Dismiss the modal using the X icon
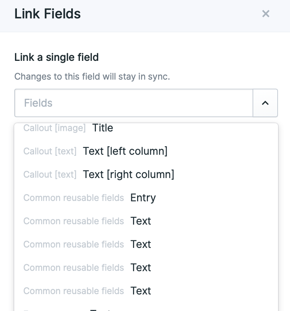The height and width of the screenshot is (311, 290). [x=266, y=14]
